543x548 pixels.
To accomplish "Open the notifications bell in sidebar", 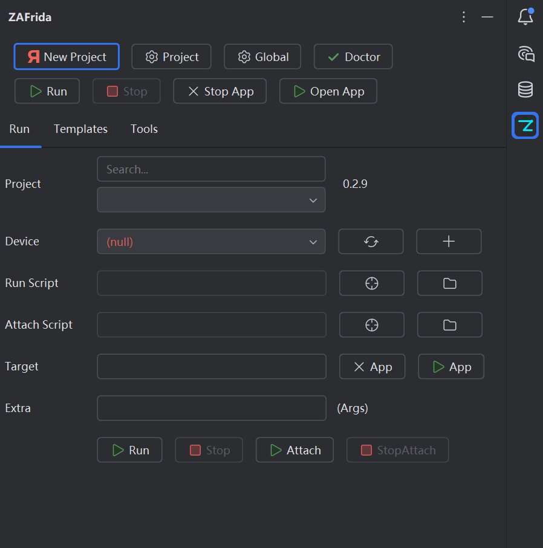I will (x=525, y=16).
